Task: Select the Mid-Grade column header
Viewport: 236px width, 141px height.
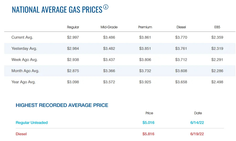Action: coord(109,27)
